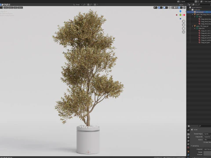Image resolution: width=211 pixels, height=158 pixels.
Task: Click the Render samples field
Action: tap(207, 152)
